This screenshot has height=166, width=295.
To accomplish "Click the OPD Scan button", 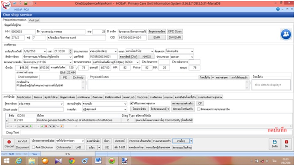I will tap(175, 32).
